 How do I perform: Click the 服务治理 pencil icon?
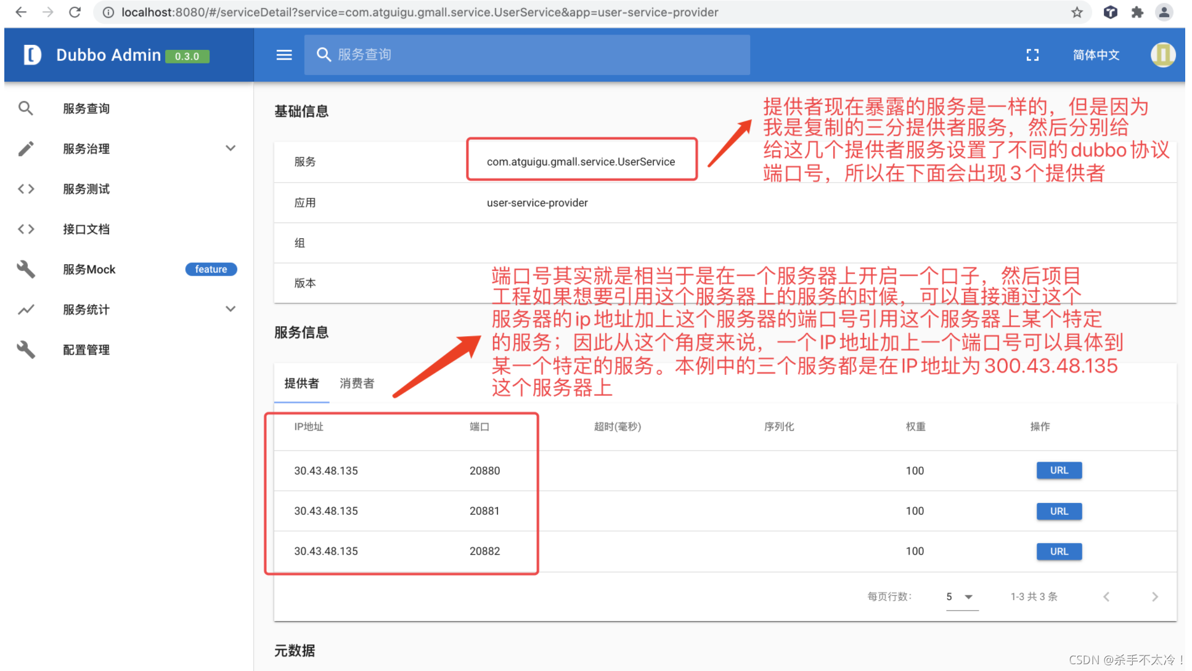(26, 148)
